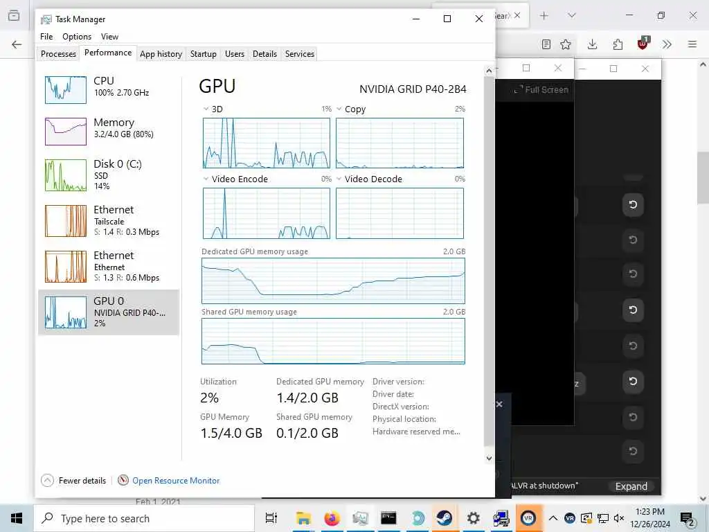Switch to the Details tab
Screen dimensions: 709x532
(264, 54)
